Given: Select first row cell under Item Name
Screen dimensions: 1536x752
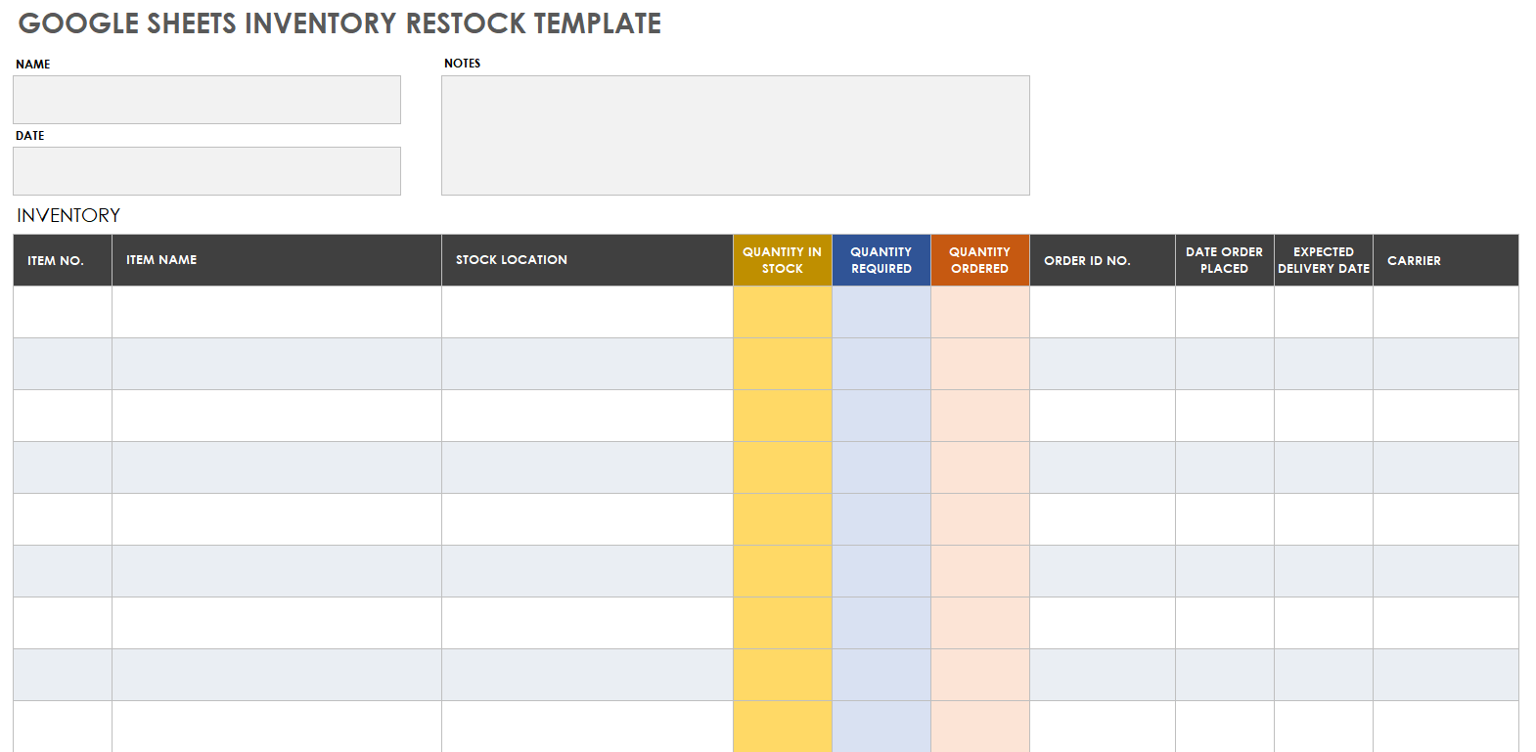Looking at the screenshot, I should [x=277, y=312].
